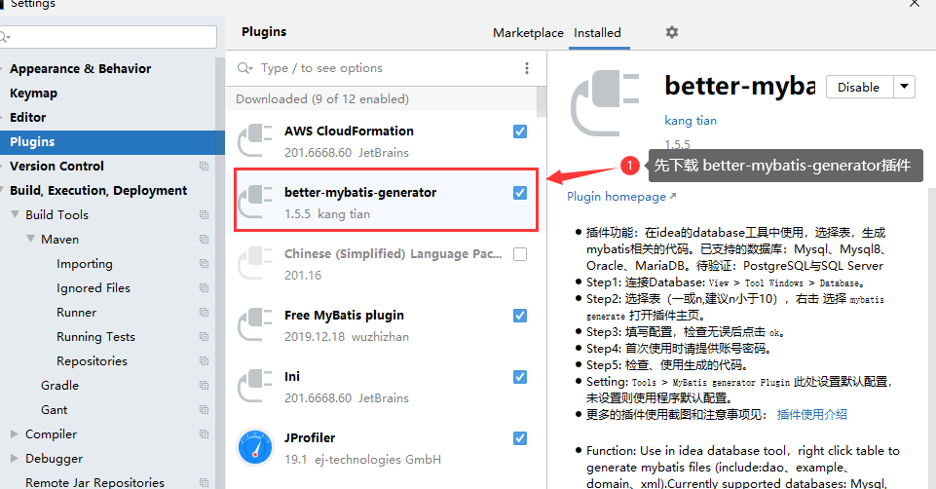Select Plugins in the settings sidebar
The height and width of the screenshot is (489, 936).
[112, 142]
